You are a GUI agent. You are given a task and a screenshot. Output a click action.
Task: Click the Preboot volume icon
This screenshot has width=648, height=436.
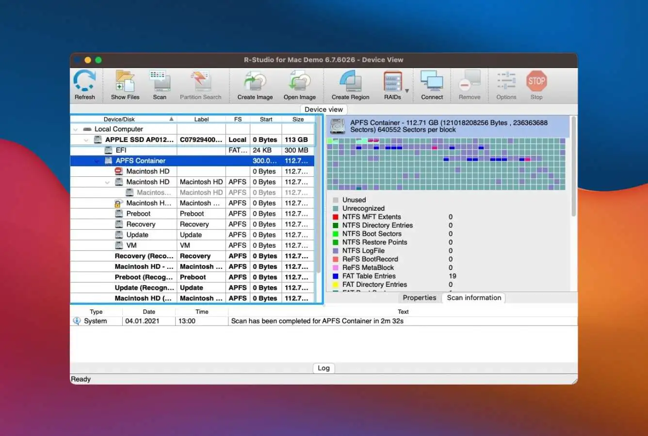119,214
